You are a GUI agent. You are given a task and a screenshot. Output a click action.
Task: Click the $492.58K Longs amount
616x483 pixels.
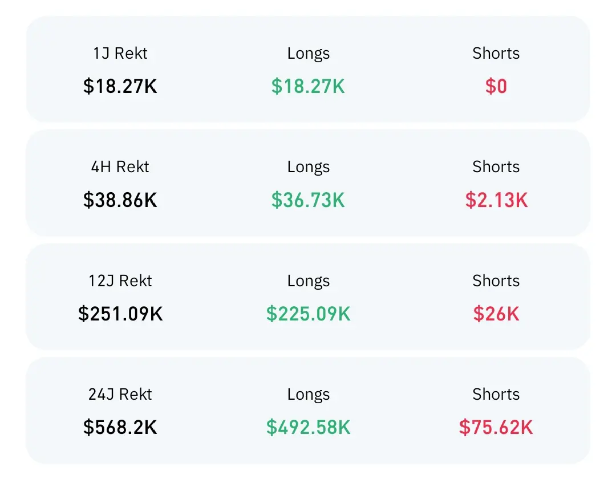pyautogui.click(x=308, y=427)
